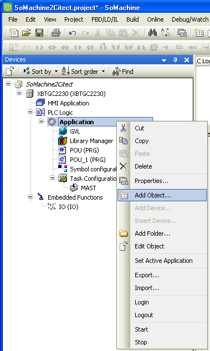
Task: Open the Build menu
Action: coord(132,19)
